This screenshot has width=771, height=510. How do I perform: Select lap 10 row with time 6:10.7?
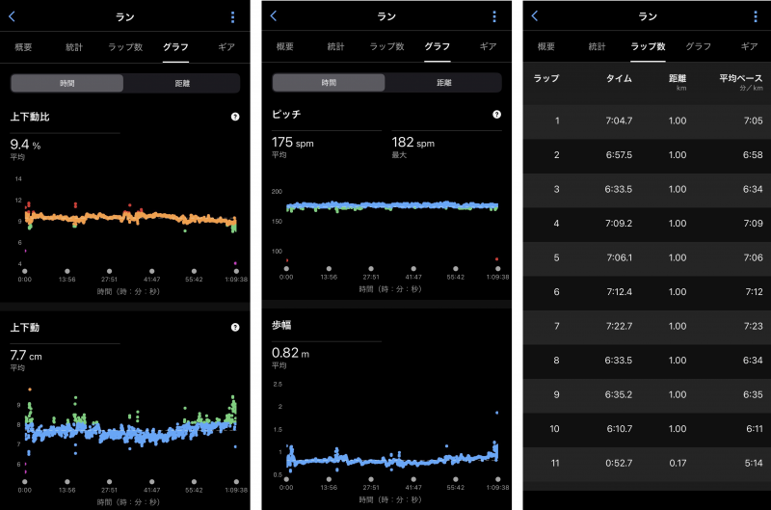point(647,428)
